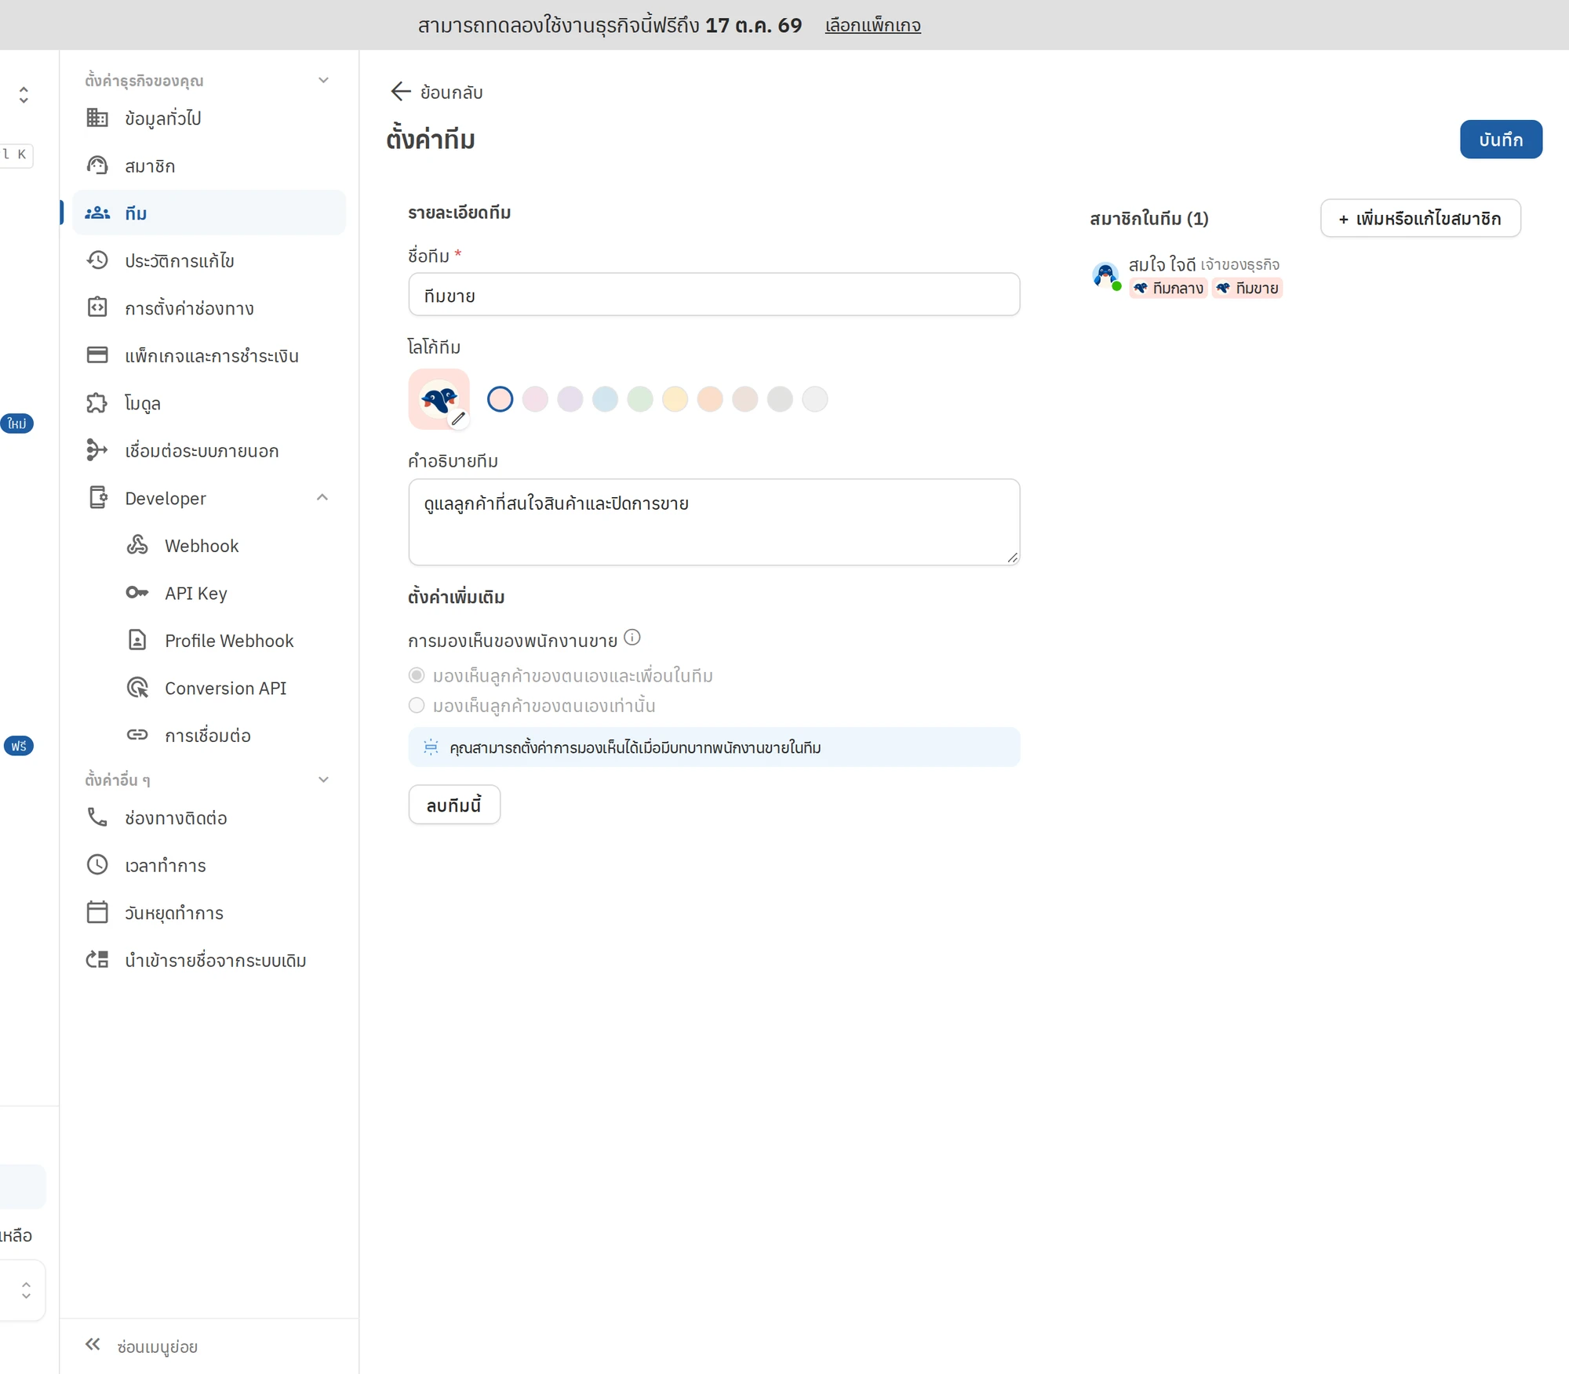Viewport: 1569px width, 1374px height.
Task: Open Profile Webhook page
Action: click(x=228, y=640)
